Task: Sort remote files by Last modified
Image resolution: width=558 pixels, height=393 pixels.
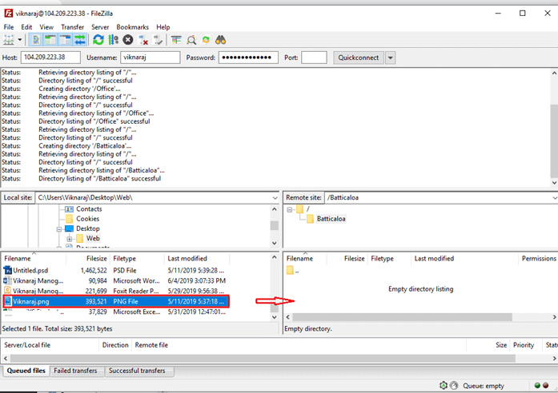Action: click(x=464, y=259)
